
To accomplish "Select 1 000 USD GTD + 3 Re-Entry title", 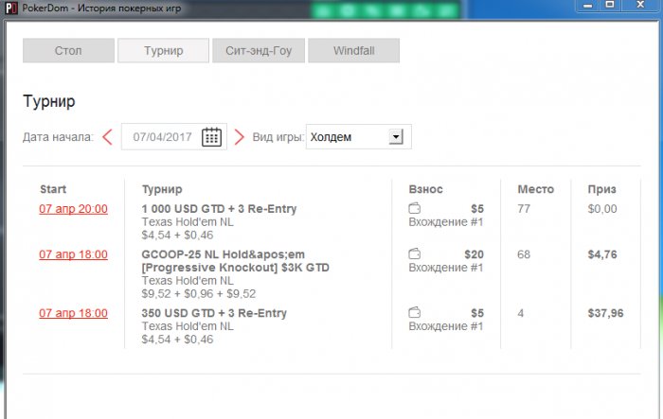I will (219, 209).
